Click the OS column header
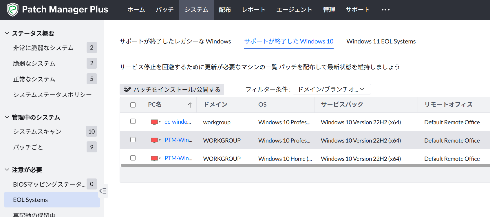The height and width of the screenshot is (217, 490). [262, 105]
